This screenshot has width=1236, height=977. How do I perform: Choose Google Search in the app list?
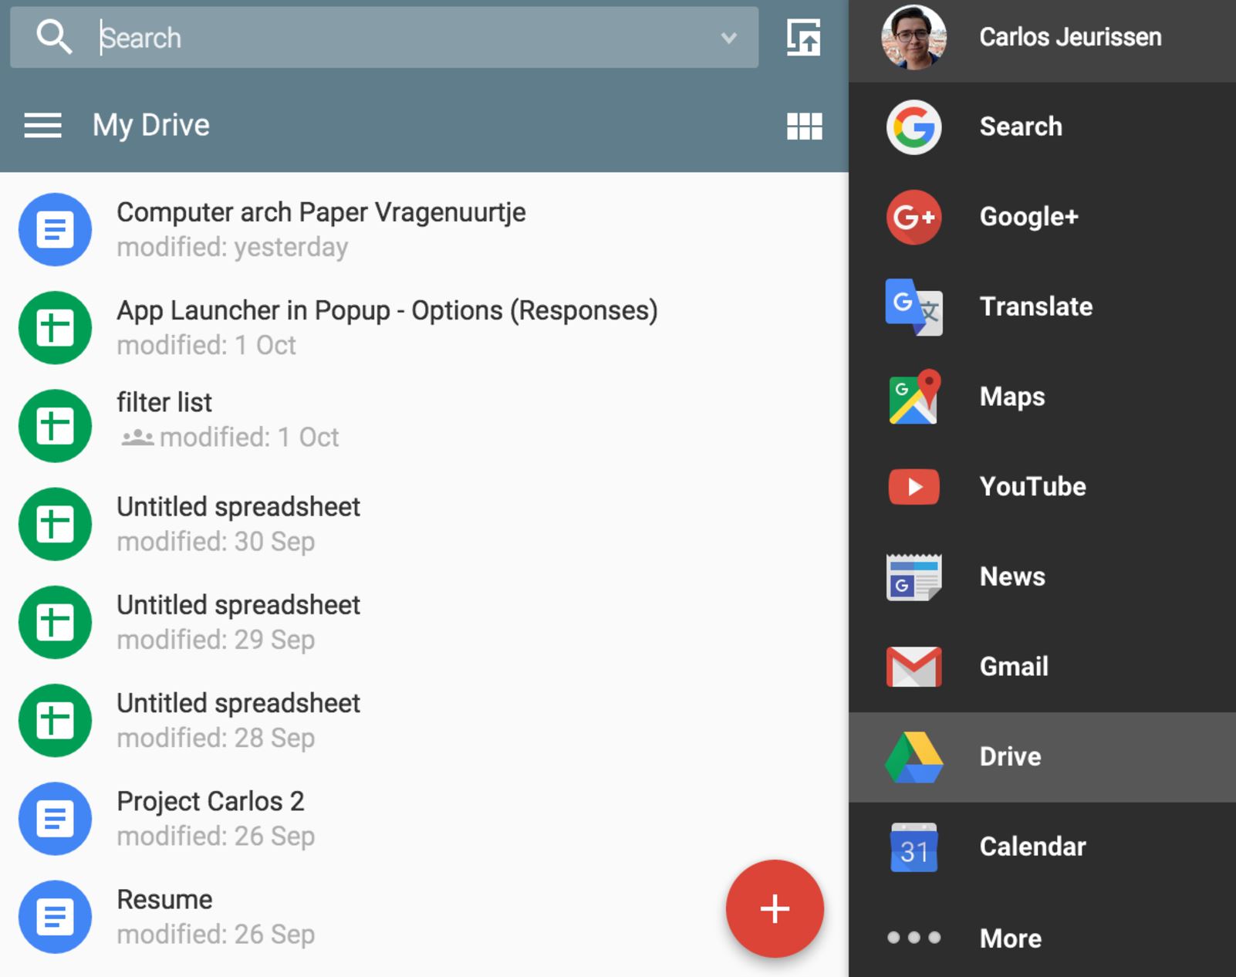click(1020, 127)
